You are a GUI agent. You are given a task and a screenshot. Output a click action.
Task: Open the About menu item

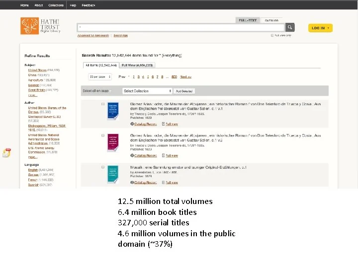pos(39,5)
